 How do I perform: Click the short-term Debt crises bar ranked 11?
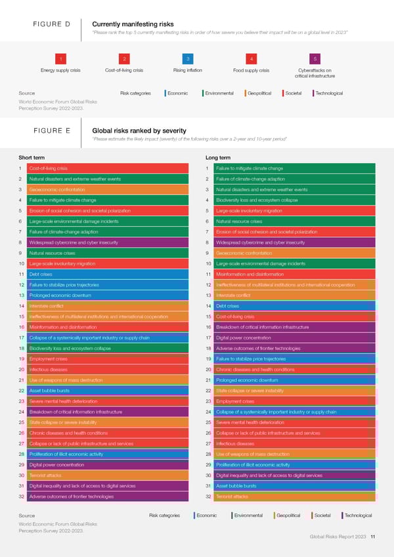(x=108, y=274)
